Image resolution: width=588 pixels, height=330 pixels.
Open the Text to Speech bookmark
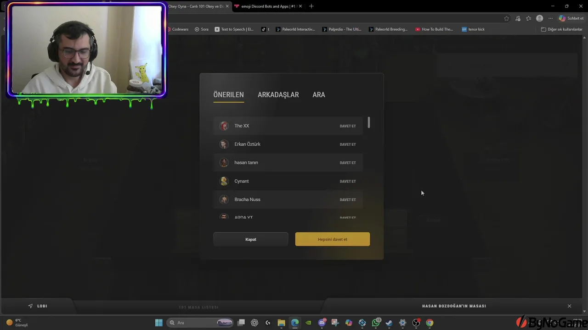[x=234, y=29]
